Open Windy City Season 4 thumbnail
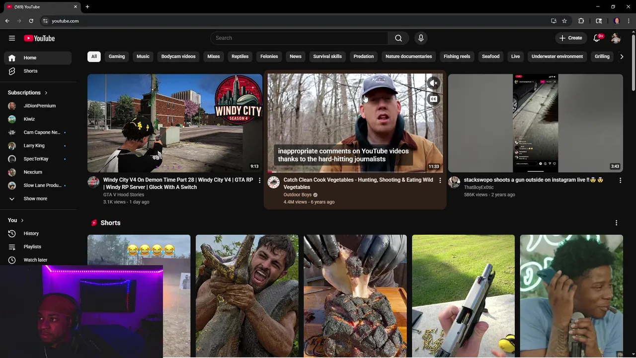Screen dimensions: 636x358 tap(175, 123)
